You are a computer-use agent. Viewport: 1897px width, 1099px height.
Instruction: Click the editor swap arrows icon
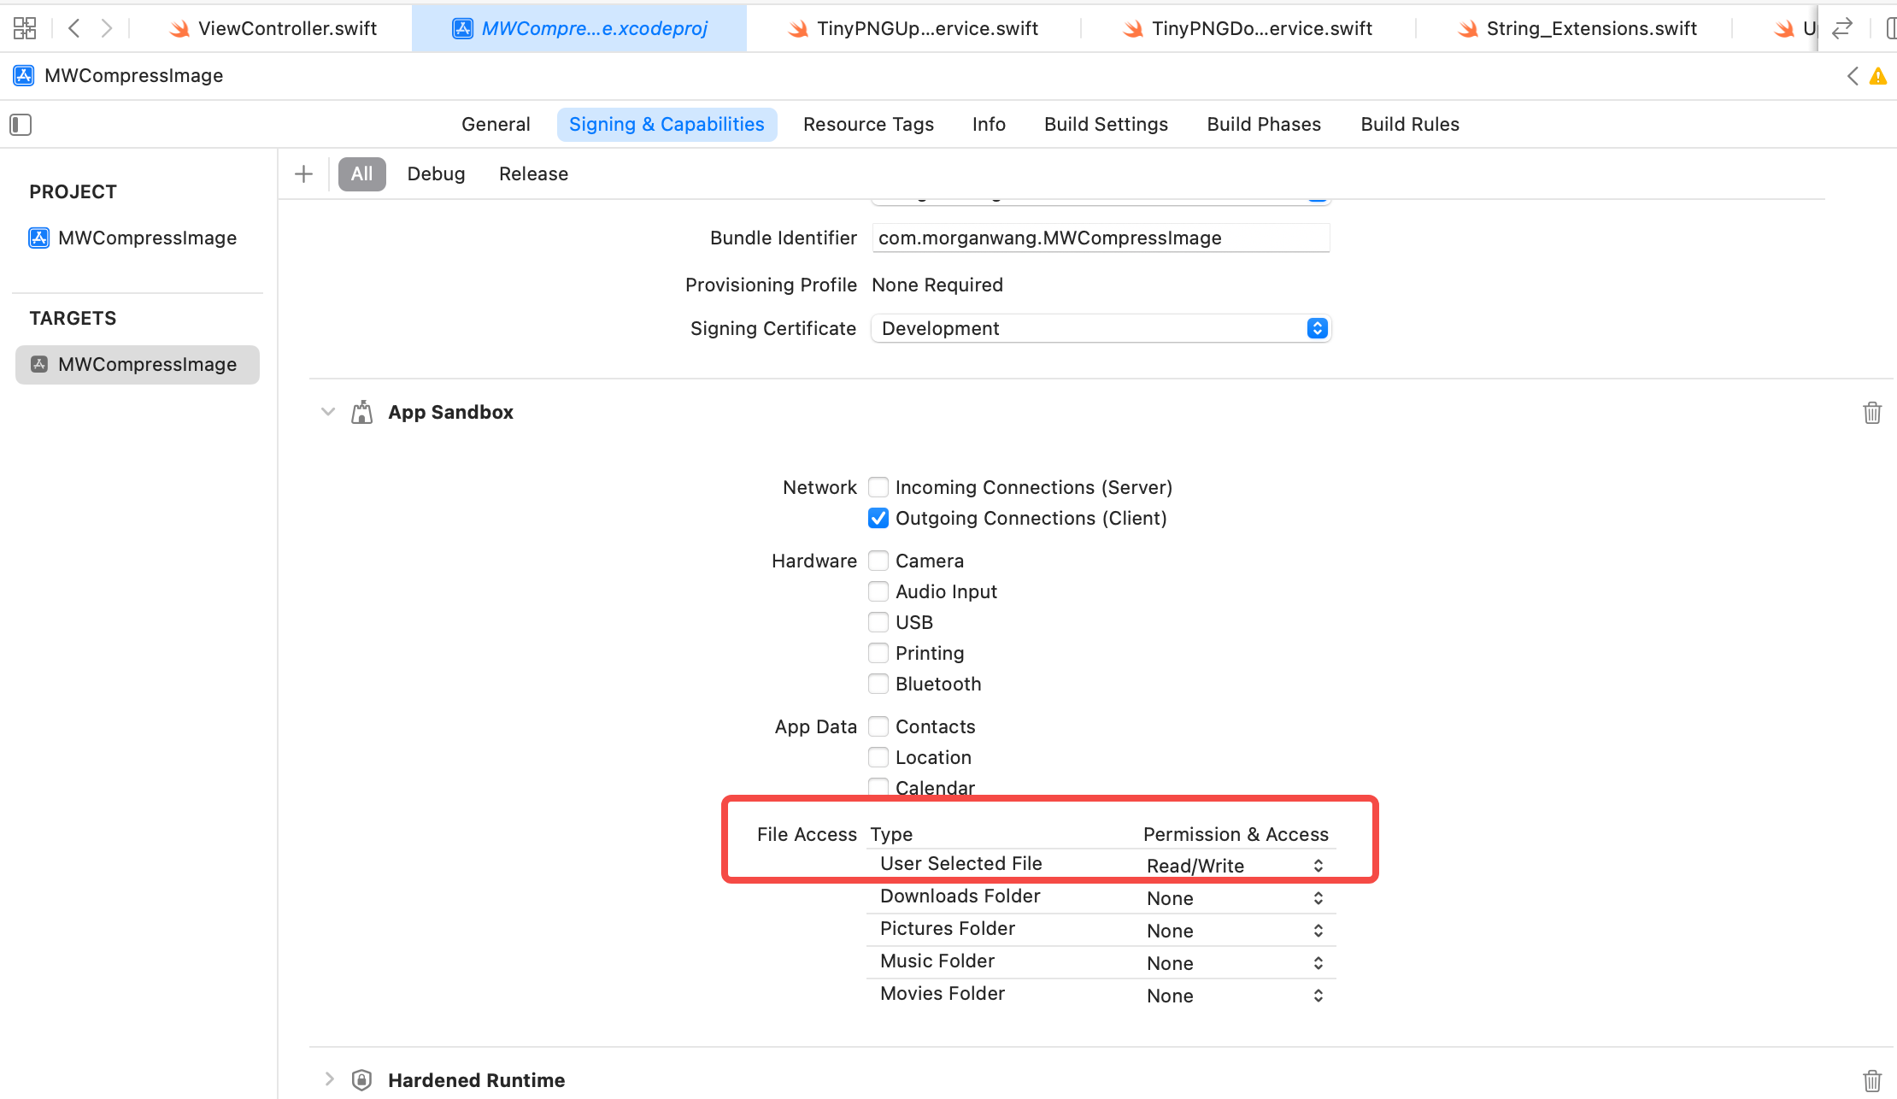[1841, 28]
